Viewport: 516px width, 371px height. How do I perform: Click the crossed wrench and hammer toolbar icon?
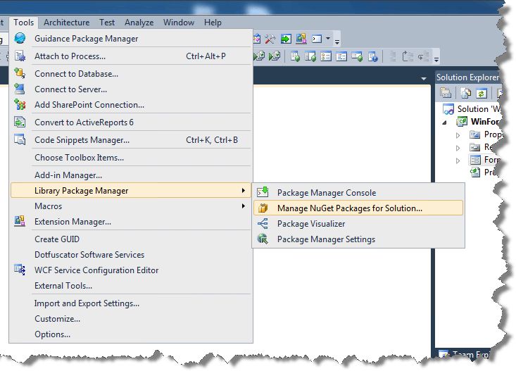point(270,39)
